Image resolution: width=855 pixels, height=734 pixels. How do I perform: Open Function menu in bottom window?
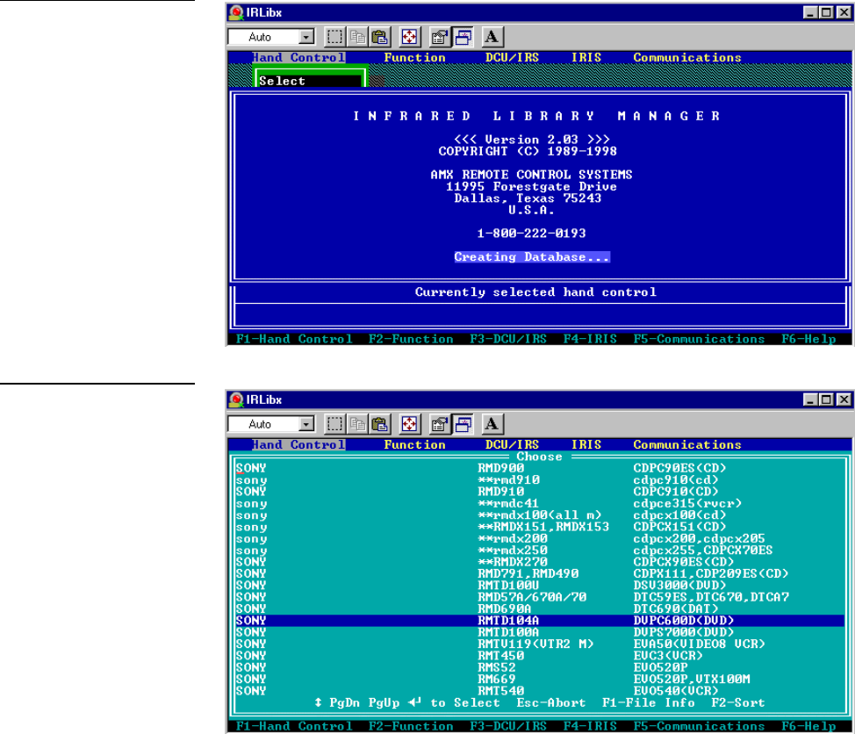414,445
